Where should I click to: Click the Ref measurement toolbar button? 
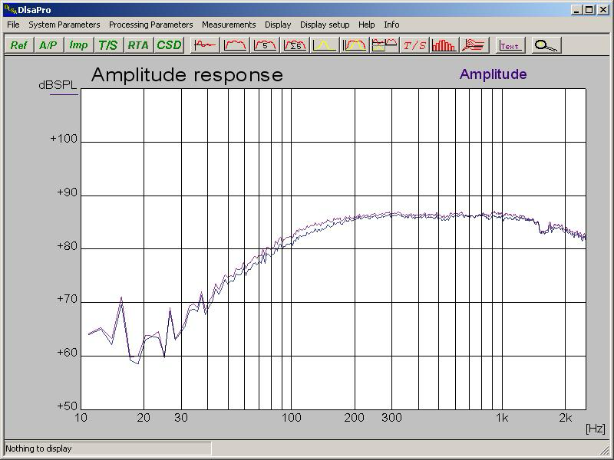pyautogui.click(x=18, y=45)
